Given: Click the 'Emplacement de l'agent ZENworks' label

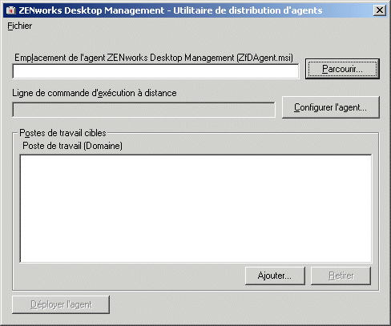Looking at the screenshot, I should pos(154,58).
